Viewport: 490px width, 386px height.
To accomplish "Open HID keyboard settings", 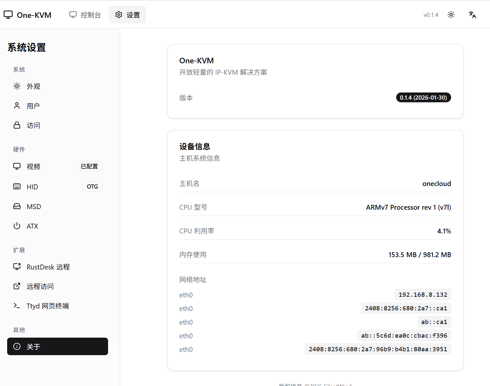I will [x=32, y=187].
